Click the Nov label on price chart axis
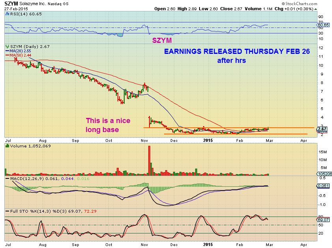332x248 pixels. tap(144, 141)
